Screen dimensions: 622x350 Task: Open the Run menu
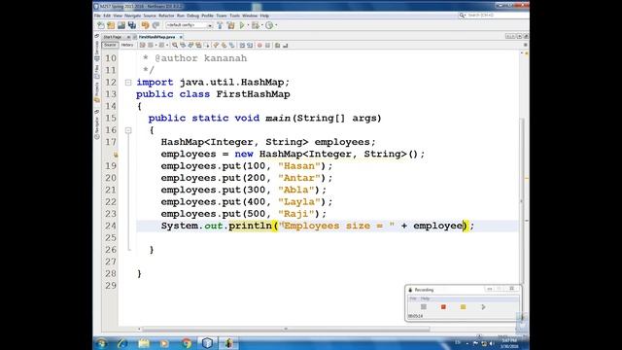click(x=181, y=16)
